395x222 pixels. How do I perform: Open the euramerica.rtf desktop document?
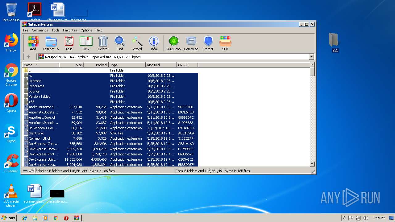34,194
